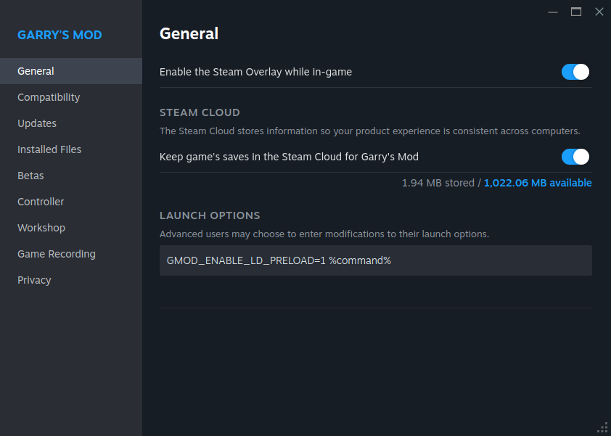The image size is (611, 436).
Task: Open the Workshop settings section
Action: point(41,227)
